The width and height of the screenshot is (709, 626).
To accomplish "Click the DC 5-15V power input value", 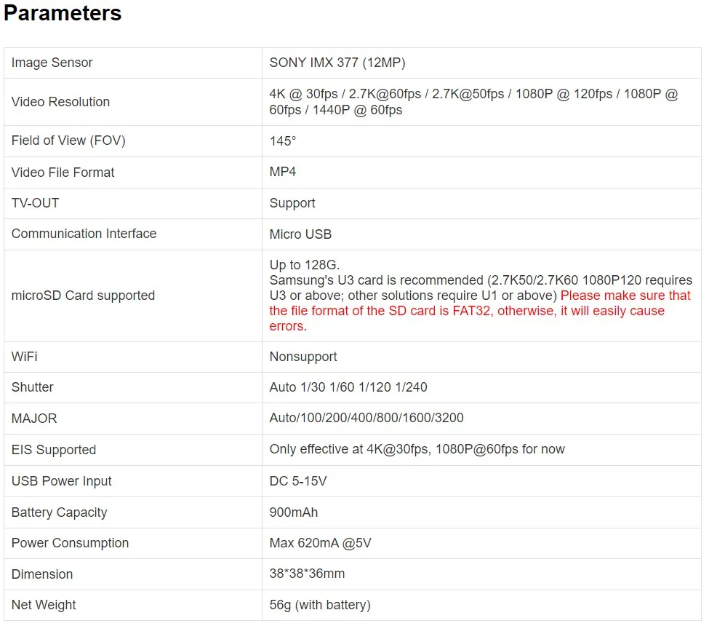I will pyautogui.click(x=298, y=481).
